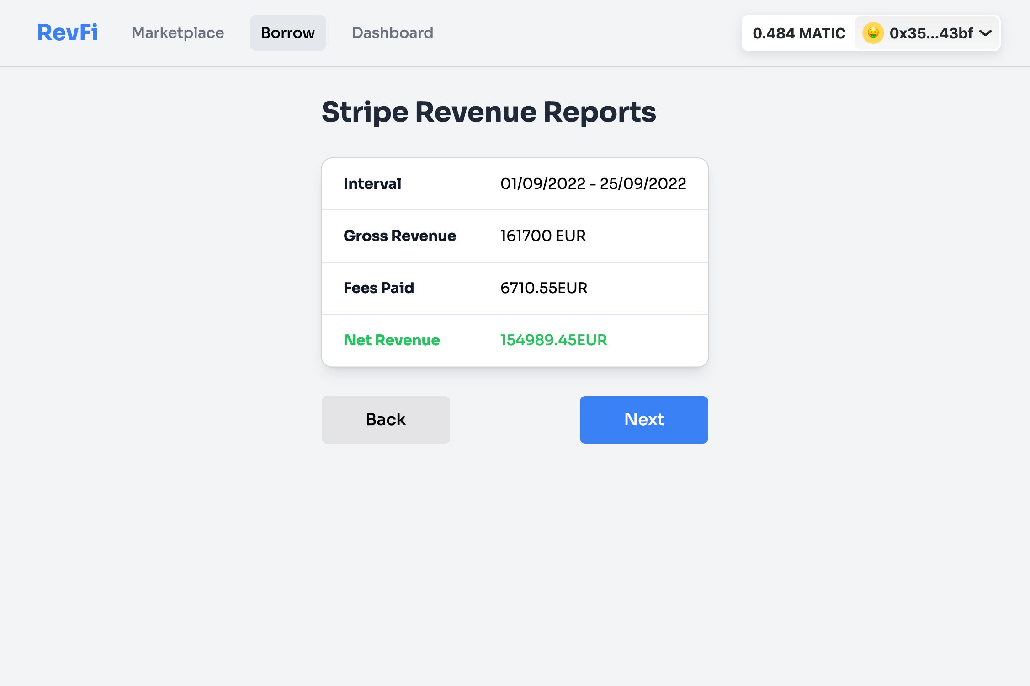
Task: Click the 0.484 MATIC balance
Action: 799,33
